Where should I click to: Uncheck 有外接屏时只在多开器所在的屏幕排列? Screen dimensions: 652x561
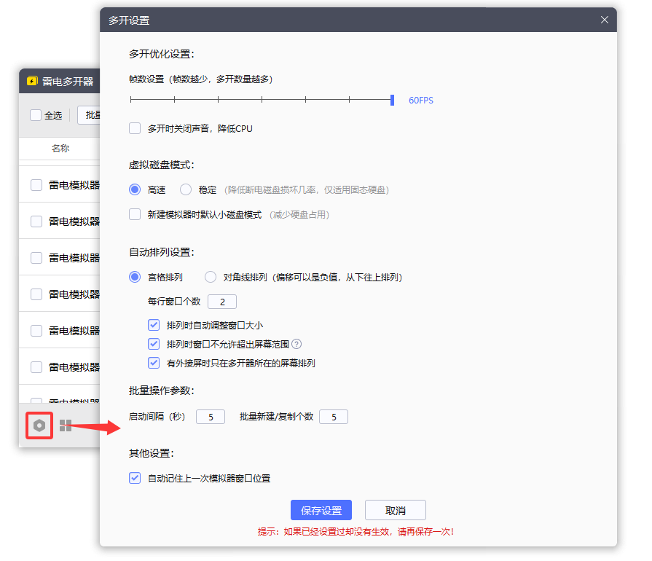coord(154,363)
